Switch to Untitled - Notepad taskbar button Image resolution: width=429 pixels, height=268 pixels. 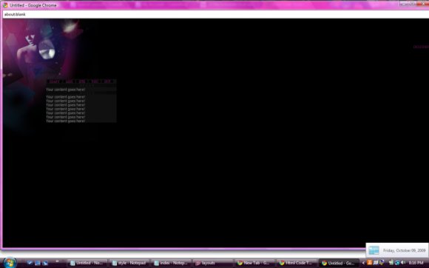[87, 263]
